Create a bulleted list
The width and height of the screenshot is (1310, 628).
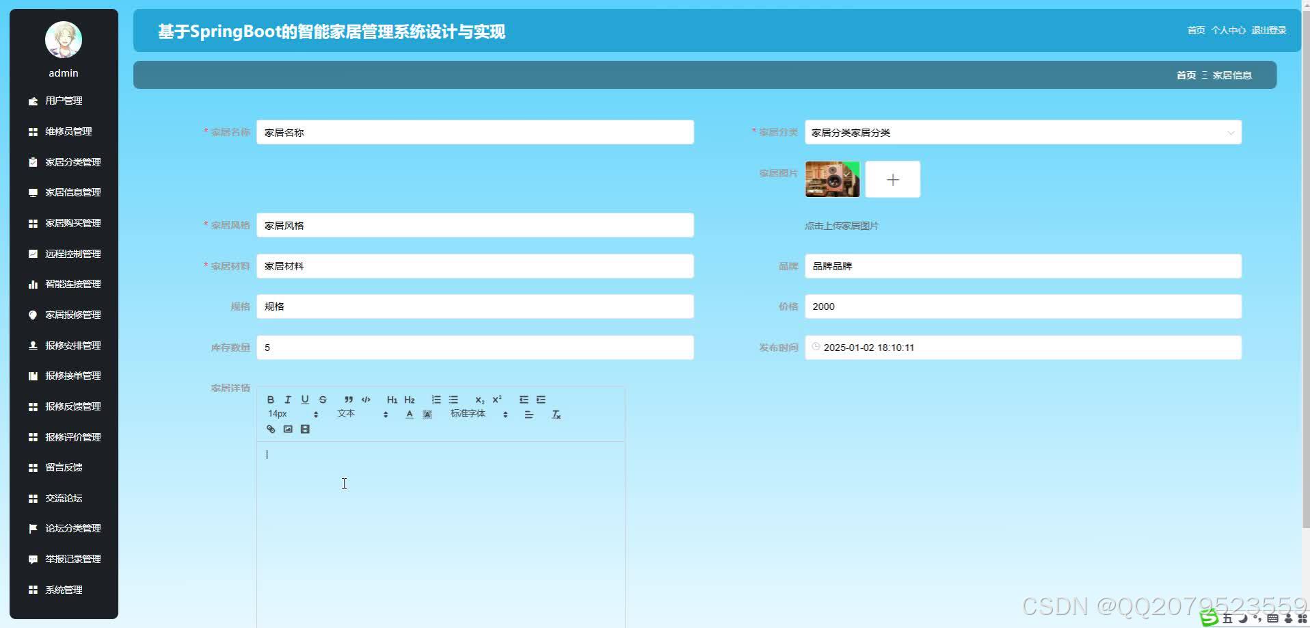[x=453, y=400]
